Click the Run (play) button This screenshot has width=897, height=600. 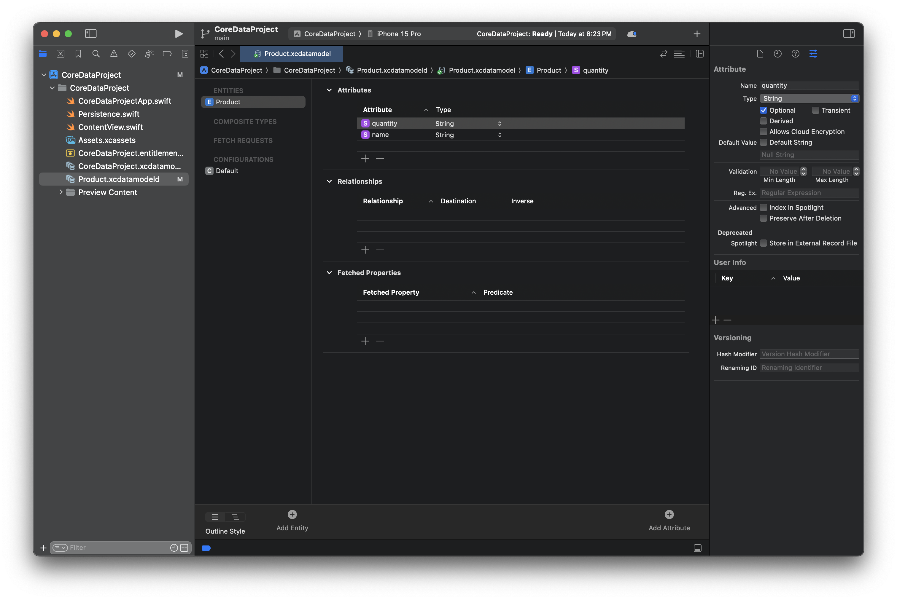point(178,34)
